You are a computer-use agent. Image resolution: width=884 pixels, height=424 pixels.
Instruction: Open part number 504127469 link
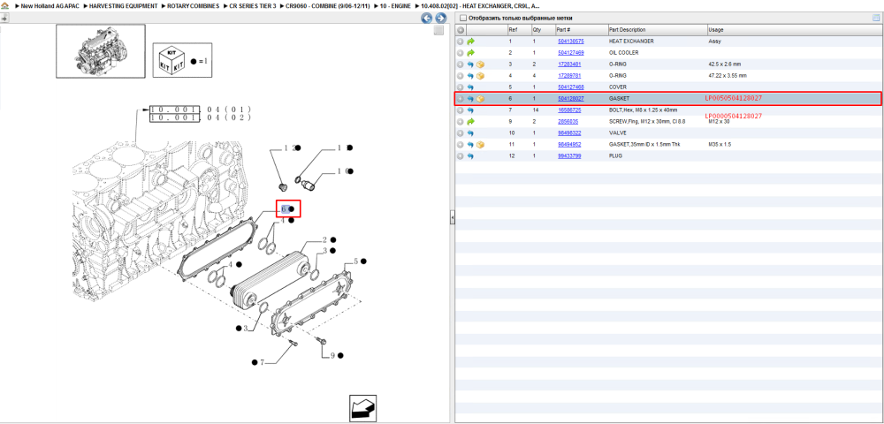(x=570, y=52)
